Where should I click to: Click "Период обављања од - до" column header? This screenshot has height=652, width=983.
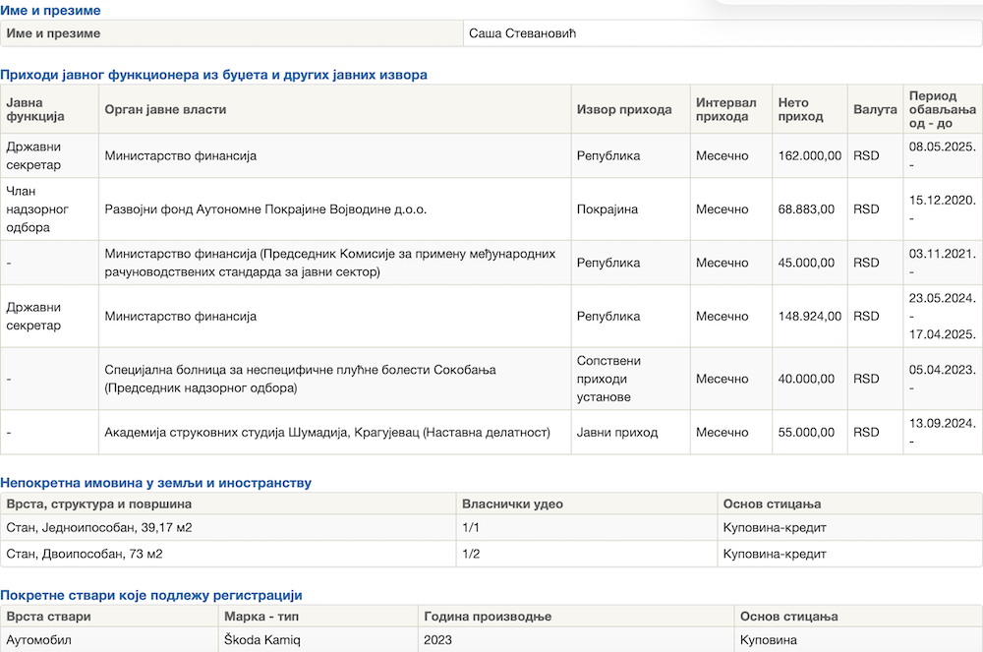point(942,109)
